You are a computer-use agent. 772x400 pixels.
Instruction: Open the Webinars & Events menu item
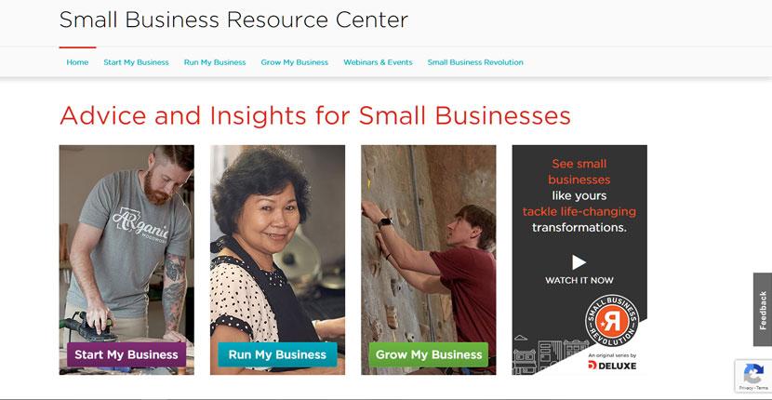(378, 62)
